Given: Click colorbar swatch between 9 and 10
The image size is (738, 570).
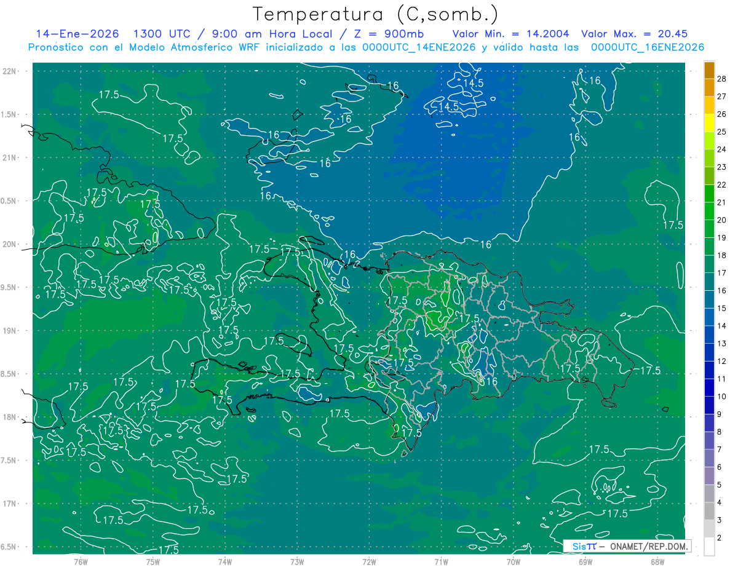Looking at the screenshot, I should [x=709, y=405].
